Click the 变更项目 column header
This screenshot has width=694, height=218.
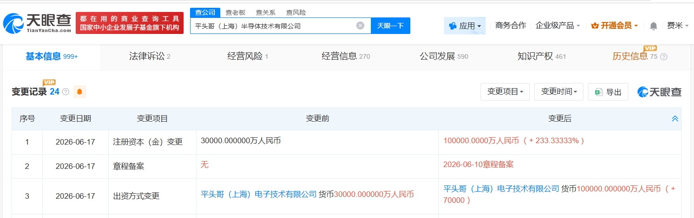152,119
